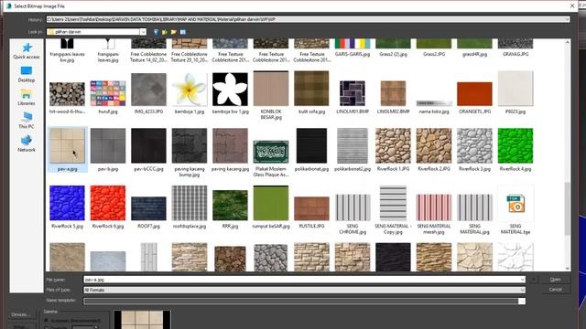
Task: Select IMG_4233.JPG gray tile image
Action: [148, 90]
